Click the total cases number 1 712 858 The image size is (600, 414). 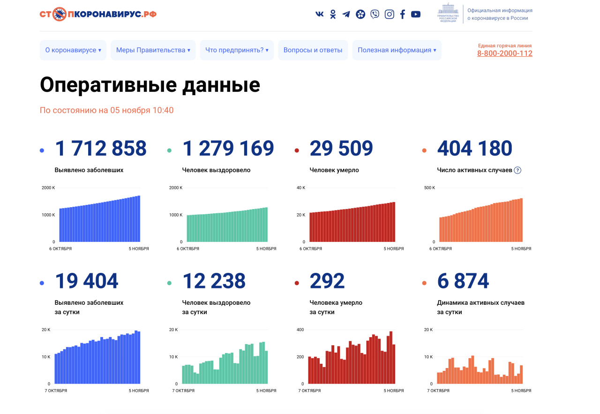(101, 149)
